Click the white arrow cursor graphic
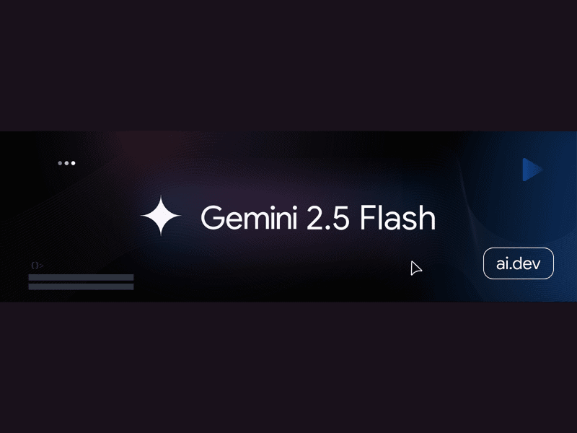Screen dimensions: 577x433 point(416,268)
